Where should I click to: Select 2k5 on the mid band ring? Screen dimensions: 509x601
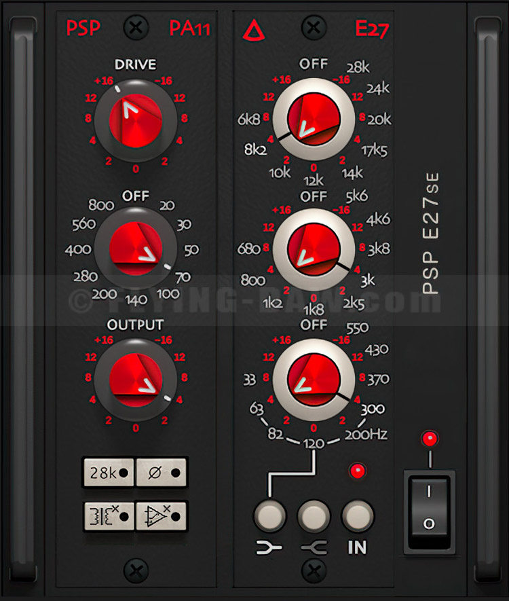pos(354,303)
